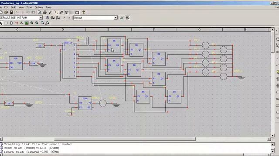Image resolution: width=279 pixels, height=156 pixels.
Task: Click the Copy toolbar icon
Action: tap(28, 13)
